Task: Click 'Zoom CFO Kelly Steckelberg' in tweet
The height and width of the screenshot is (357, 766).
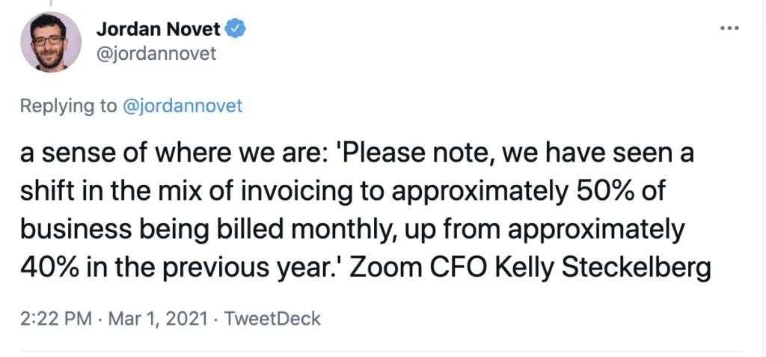Action: click(x=530, y=269)
